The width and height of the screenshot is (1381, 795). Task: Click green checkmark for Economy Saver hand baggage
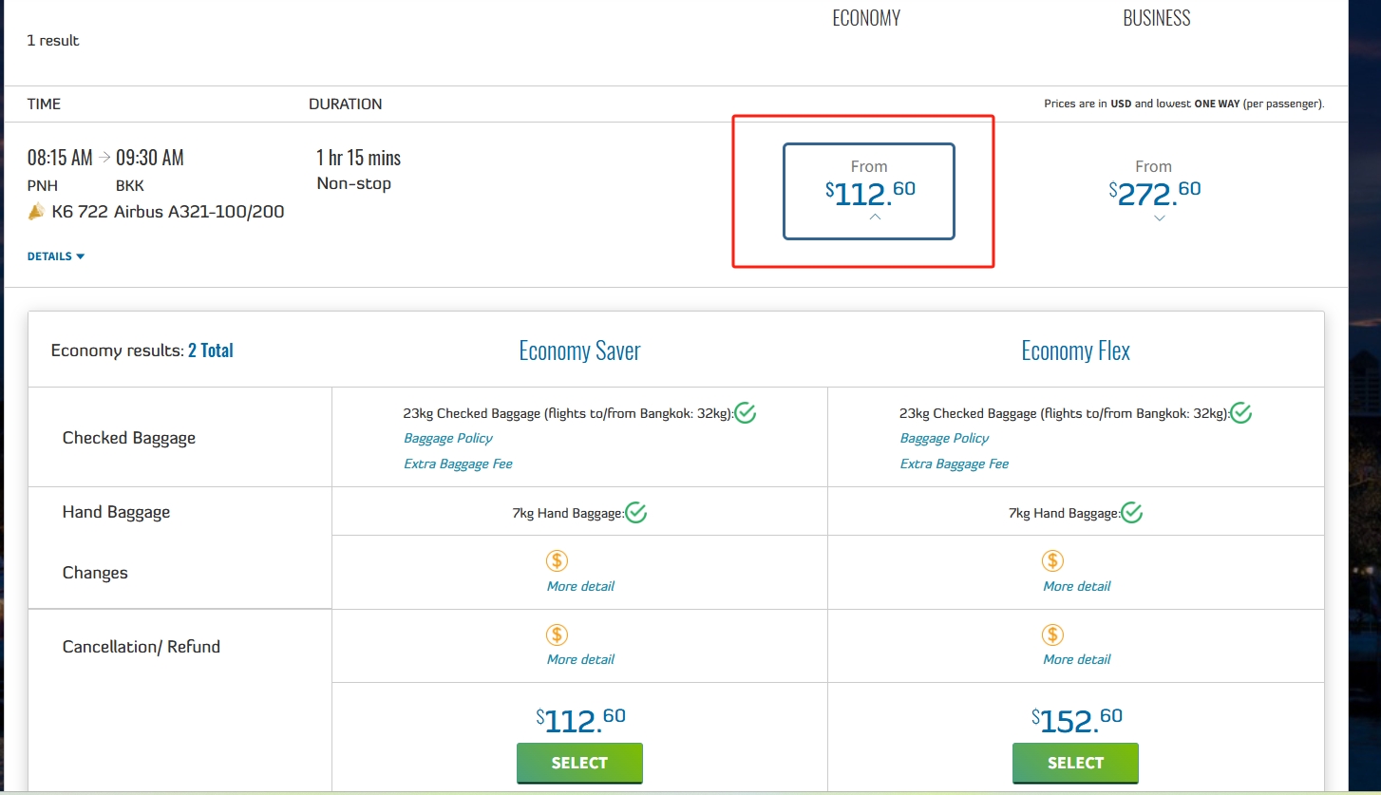point(636,513)
